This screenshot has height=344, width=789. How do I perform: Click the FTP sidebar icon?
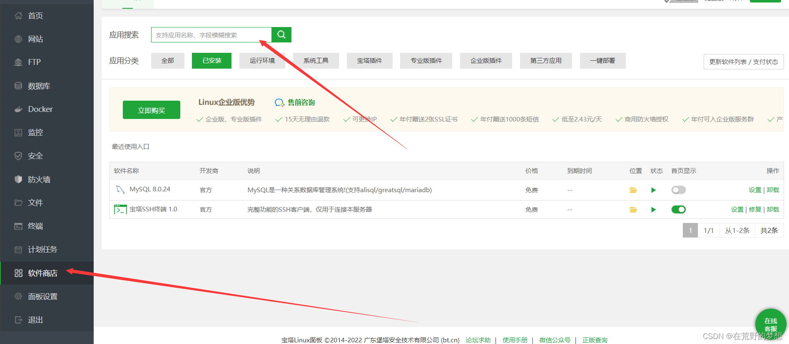pos(18,62)
